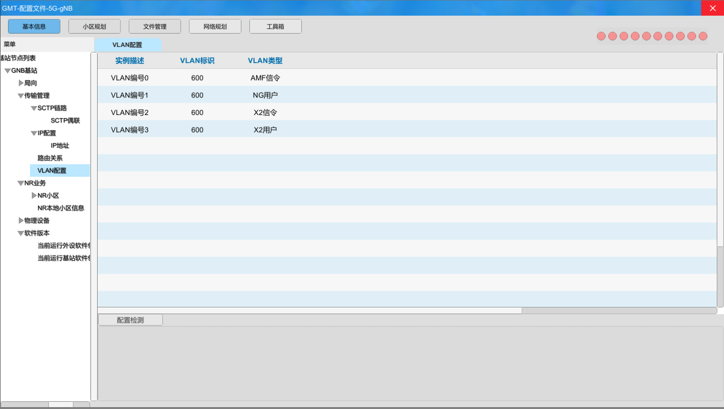Viewport: 724px width, 409px height.
Task: Select VLAN配置 in the menu tree
Action: (x=60, y=170)
